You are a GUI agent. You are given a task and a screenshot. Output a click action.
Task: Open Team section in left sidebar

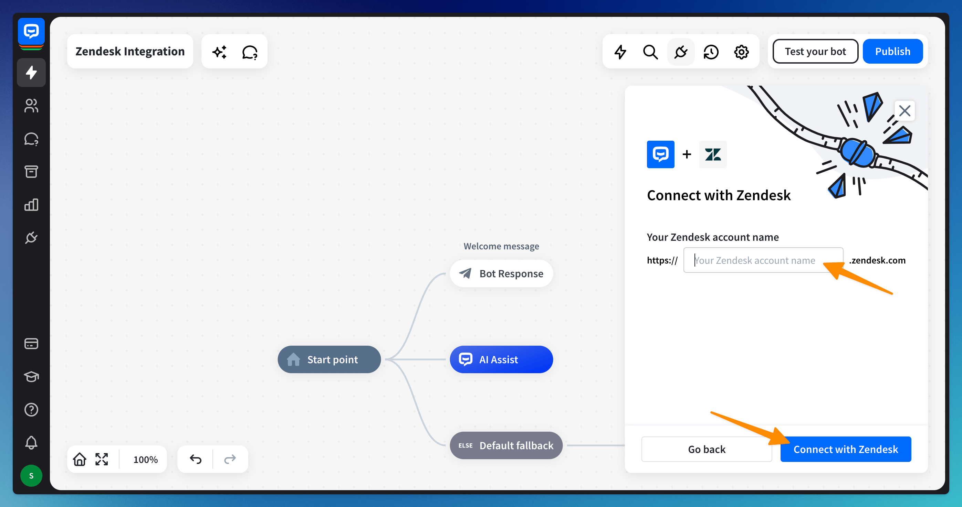click(x=31, y=106)
